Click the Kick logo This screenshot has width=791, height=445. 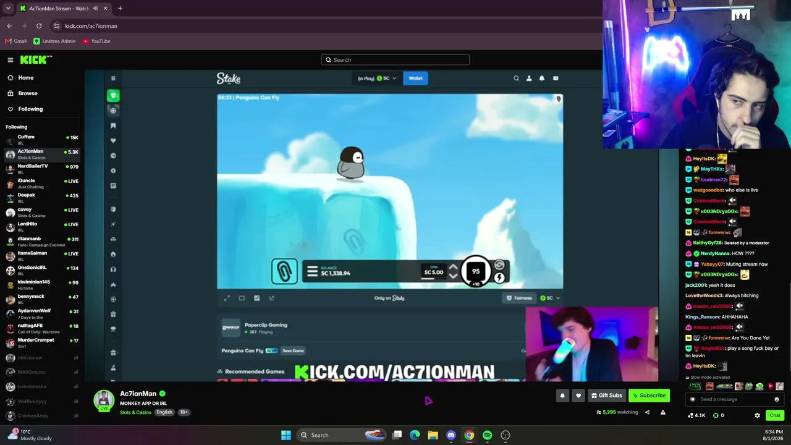[35, 60]
